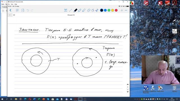The width and height of the screenshot is (180, 101).
Task: Pick the black ink color
Action: [102, 10]
